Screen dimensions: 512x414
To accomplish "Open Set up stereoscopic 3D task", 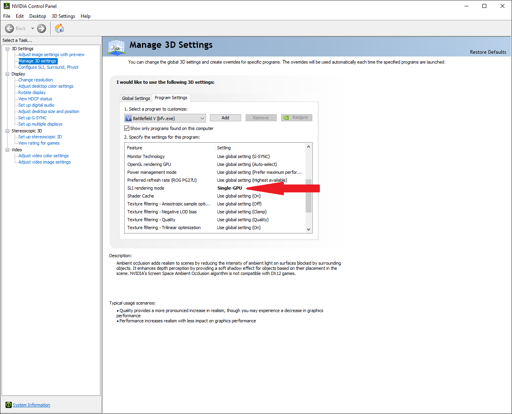I will coord(40,137).
